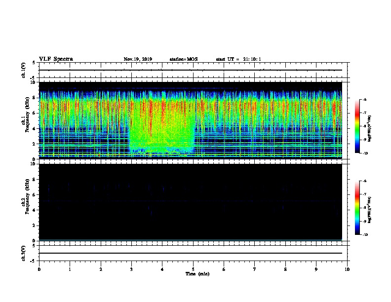Click the "4" kHz tick on ch.1 frequency axis

[x=35, y=129]
